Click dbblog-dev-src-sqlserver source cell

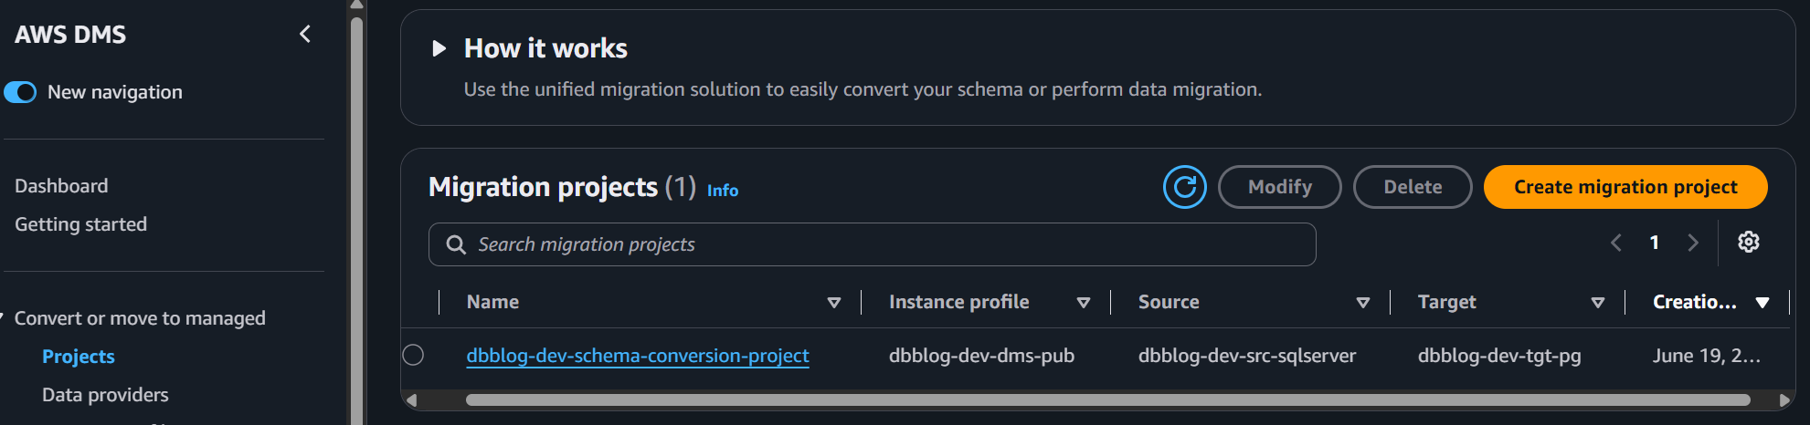[x=1247, y=356]
